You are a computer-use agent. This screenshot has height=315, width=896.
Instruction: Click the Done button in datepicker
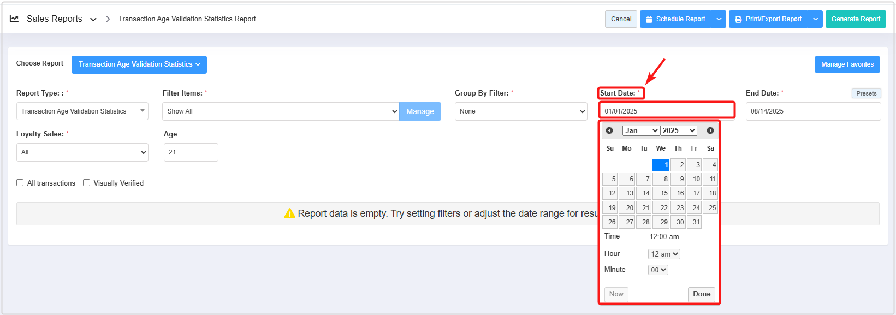(702, 294)
